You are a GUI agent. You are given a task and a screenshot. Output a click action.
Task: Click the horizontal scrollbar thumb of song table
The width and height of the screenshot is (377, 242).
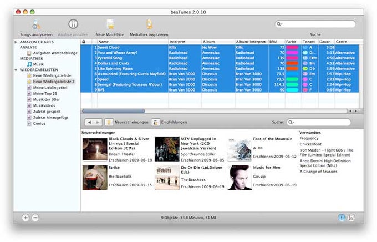point(113,111)
